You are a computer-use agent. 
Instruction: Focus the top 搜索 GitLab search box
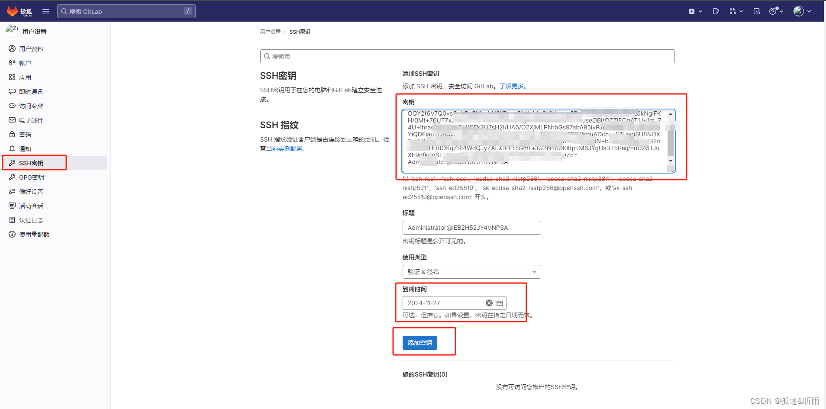pos(126,11)
